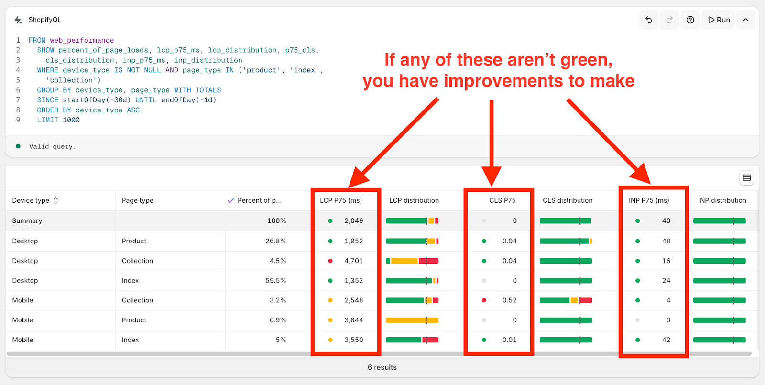
Task: Click the checkmark icon beside Percent of p...
Action: coord(230,200)
